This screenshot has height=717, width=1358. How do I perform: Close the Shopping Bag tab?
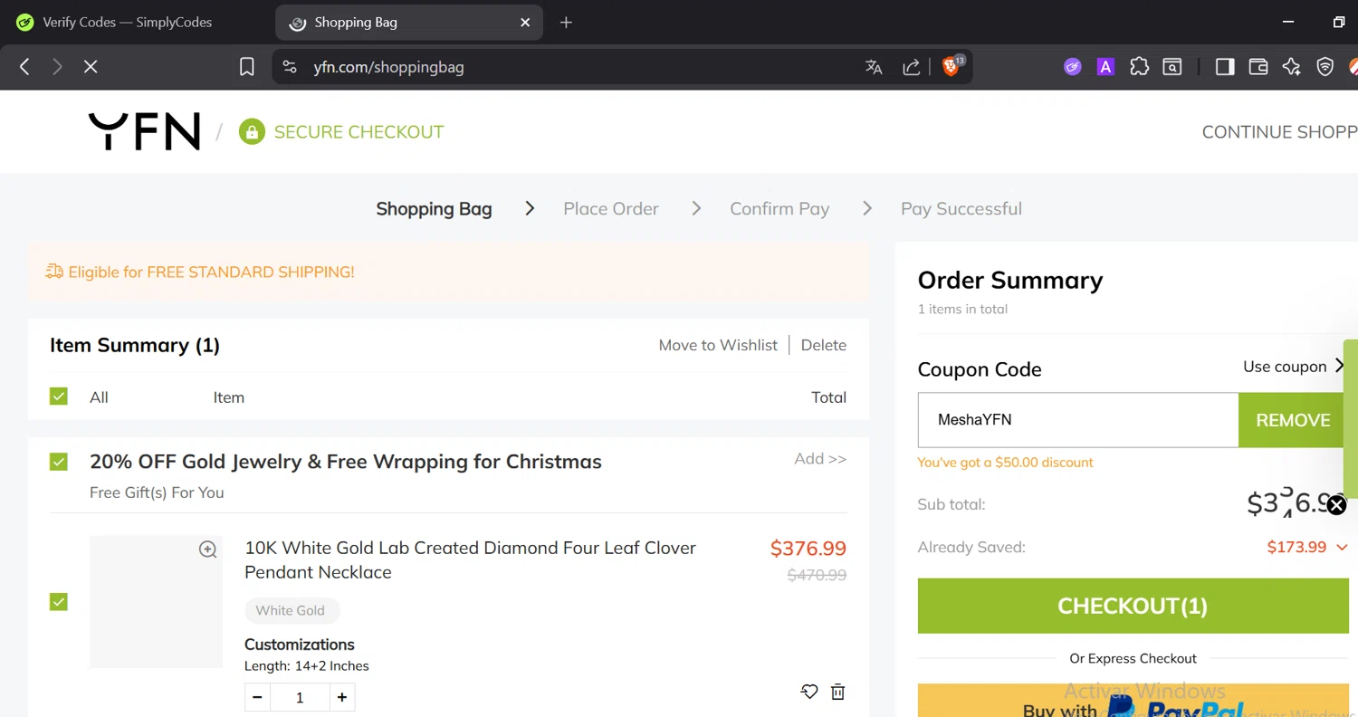[x=525, y=23]
